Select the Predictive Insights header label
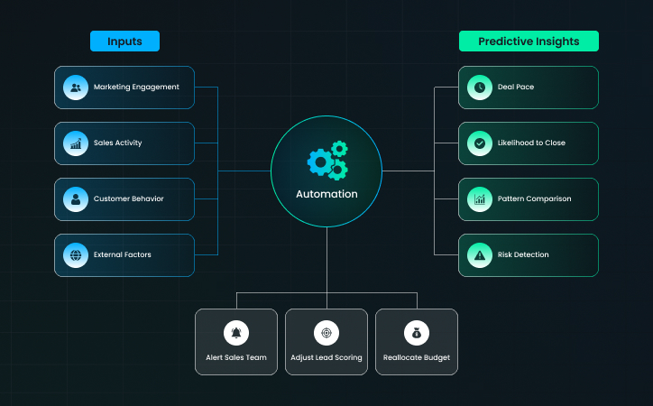 point(528,42)
